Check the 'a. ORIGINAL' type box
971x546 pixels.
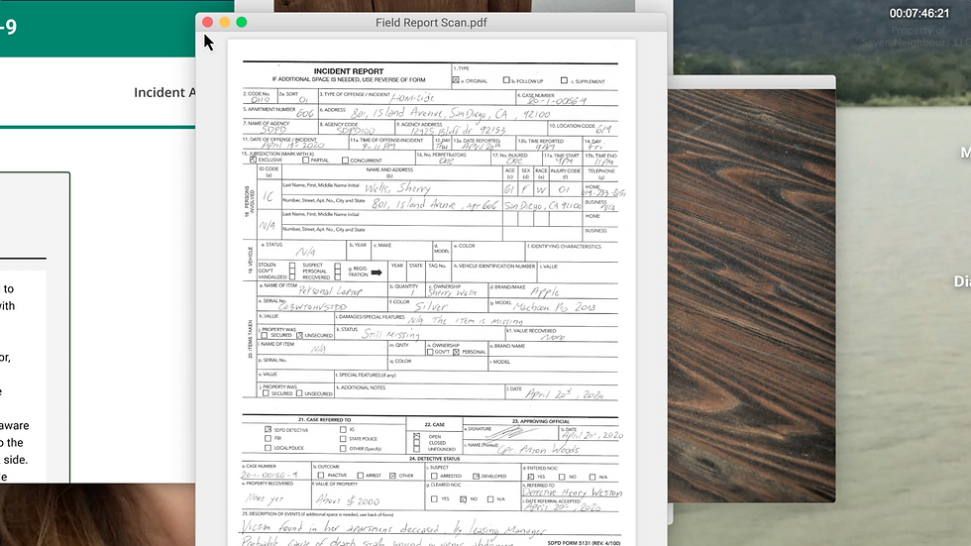pos(456,80)
